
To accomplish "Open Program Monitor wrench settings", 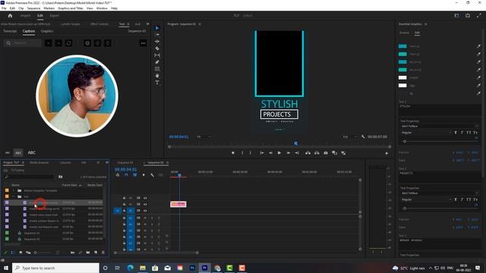I will click(x=363, y=136).
